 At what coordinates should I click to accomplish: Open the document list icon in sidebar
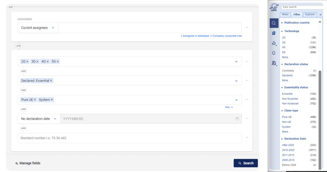click(274, 33)
